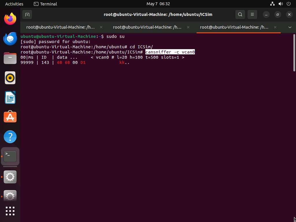Launch Firefox from the dock
The width and height of the screenshot is (296, 222).
(10, 19)
